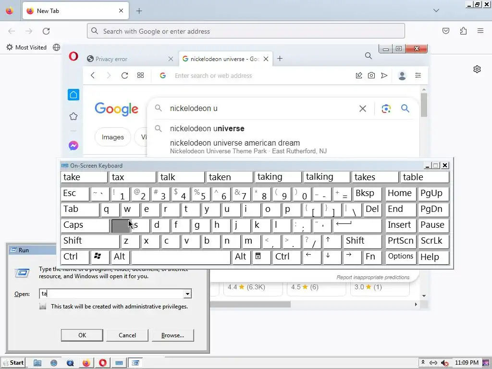Viewport: 492px width, 369px height.
Task: Take Opera snapshot with camera icon
Action: pos(371,75)
